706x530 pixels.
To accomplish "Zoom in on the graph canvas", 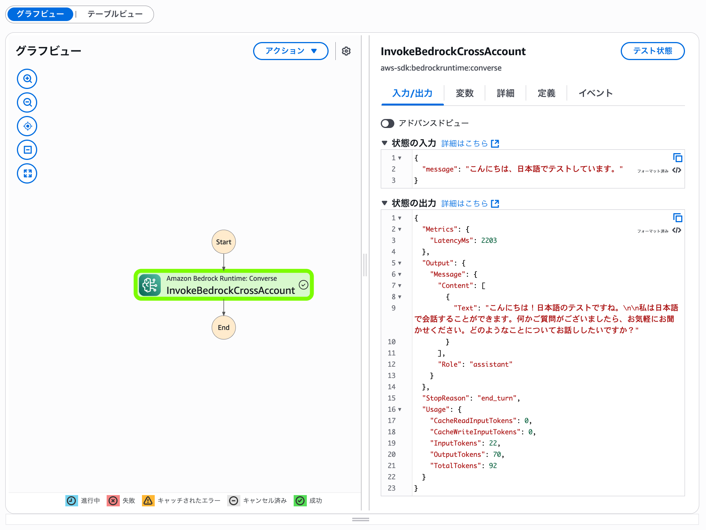I will tap(27, 79).
